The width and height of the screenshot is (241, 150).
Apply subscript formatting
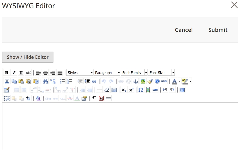coord(124,90)
